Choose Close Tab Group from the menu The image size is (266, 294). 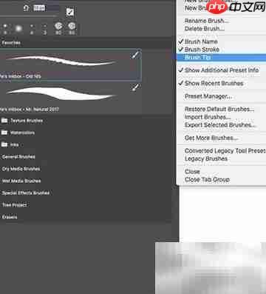tap(207, 179)
